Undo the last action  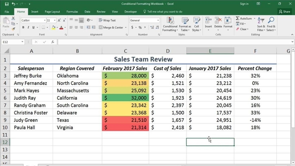(13, 4)
